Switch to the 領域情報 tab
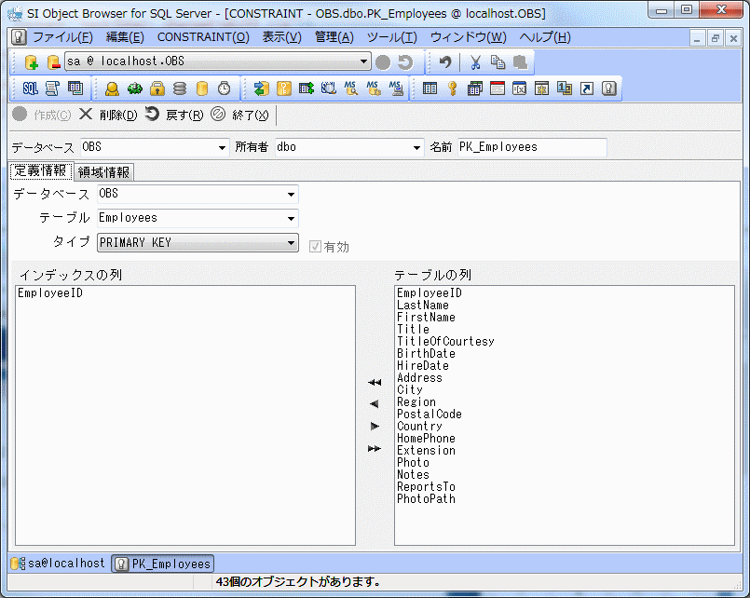Screen dimensions: 750x598 click(104, 171)
